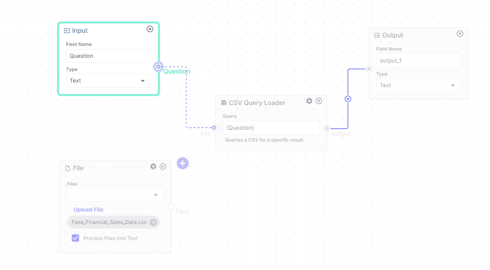490x270 pixels.
Task: Open the Type dropdown in the Output node
Action: [418, 85]
